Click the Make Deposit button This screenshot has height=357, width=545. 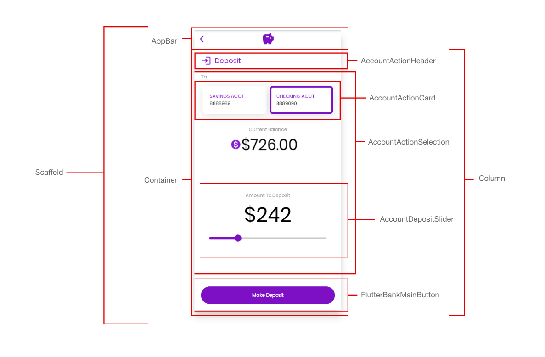click(x=268, y=295)
